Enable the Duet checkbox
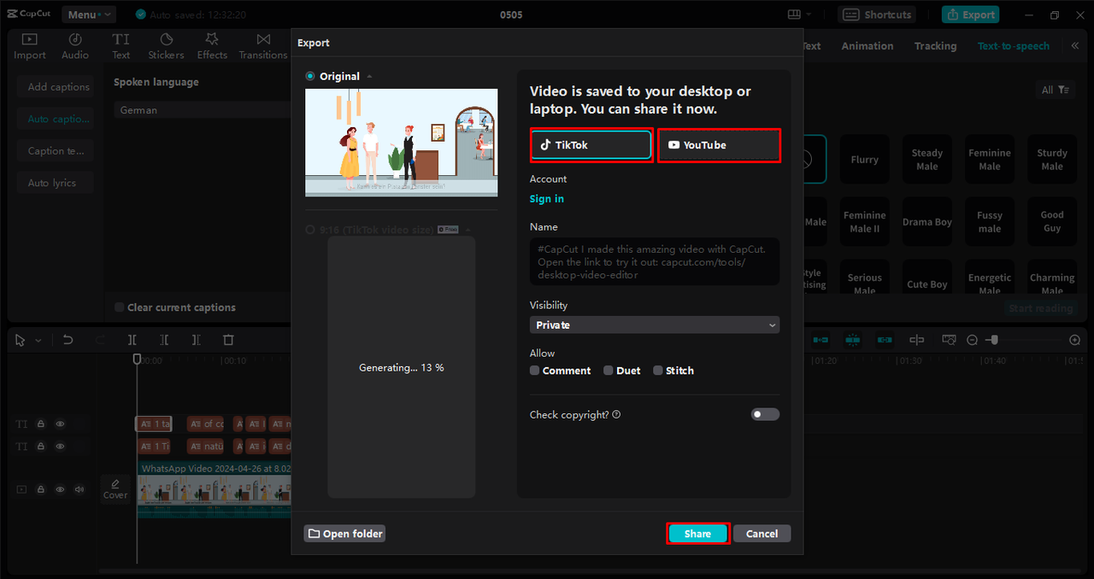1094x579 pixels. 609,371
